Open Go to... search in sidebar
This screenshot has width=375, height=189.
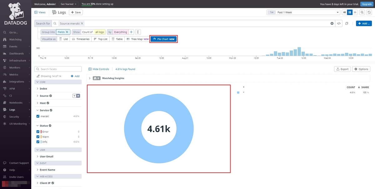(13, 32)
